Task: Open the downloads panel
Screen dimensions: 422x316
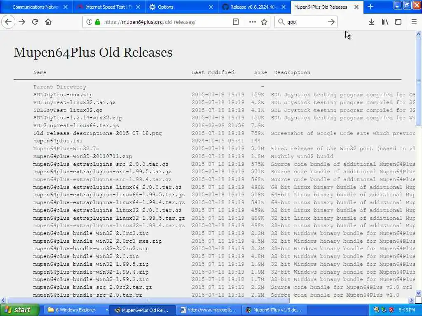Action: [371, 22]
